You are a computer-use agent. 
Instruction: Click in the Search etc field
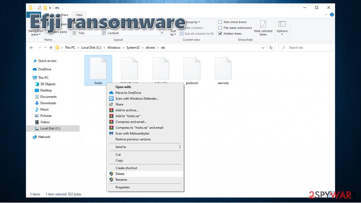click(x=305, y=48)
